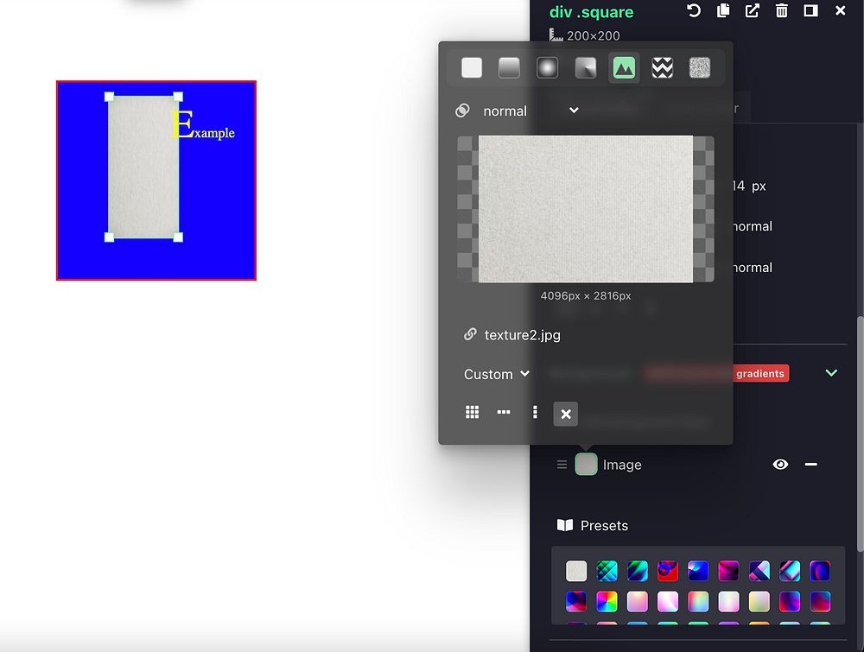864x652 pixels.
Task: Close the div .square inspector panel
Action: coord(841,10)
